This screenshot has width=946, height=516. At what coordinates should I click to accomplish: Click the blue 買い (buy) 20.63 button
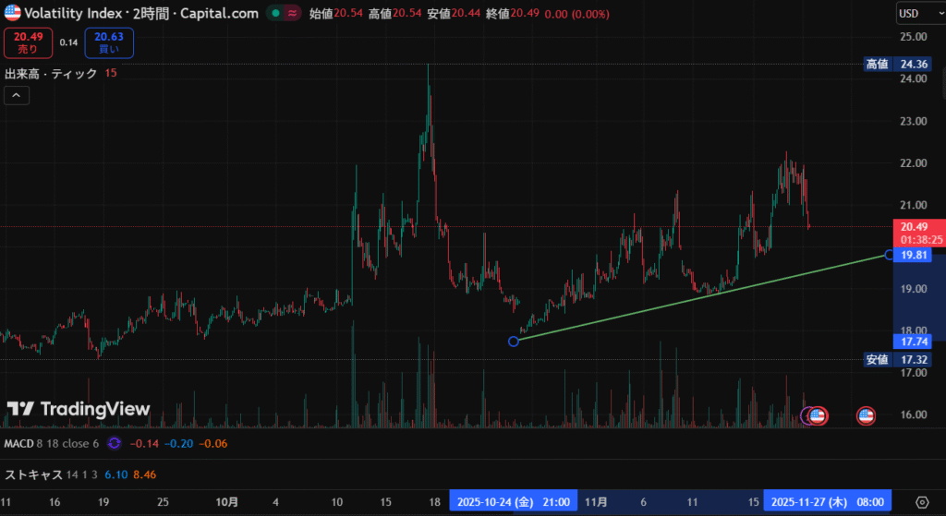pos(108,43)
